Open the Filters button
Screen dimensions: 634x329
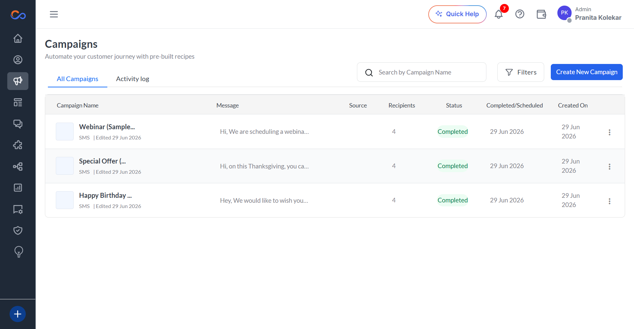521,72
